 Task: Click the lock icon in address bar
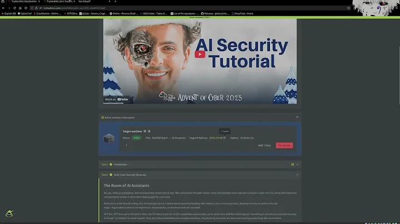pos(36,8)
